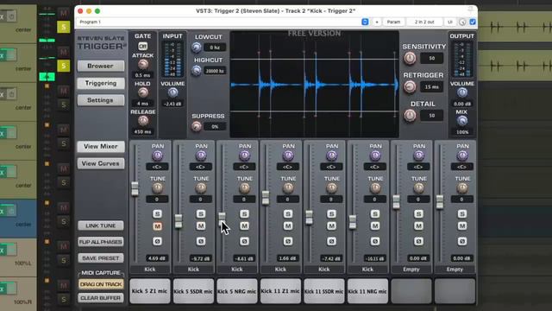This screenshot has width=552, height=311.
Task: Click the Output Mix knob
Action: point(462,121)
